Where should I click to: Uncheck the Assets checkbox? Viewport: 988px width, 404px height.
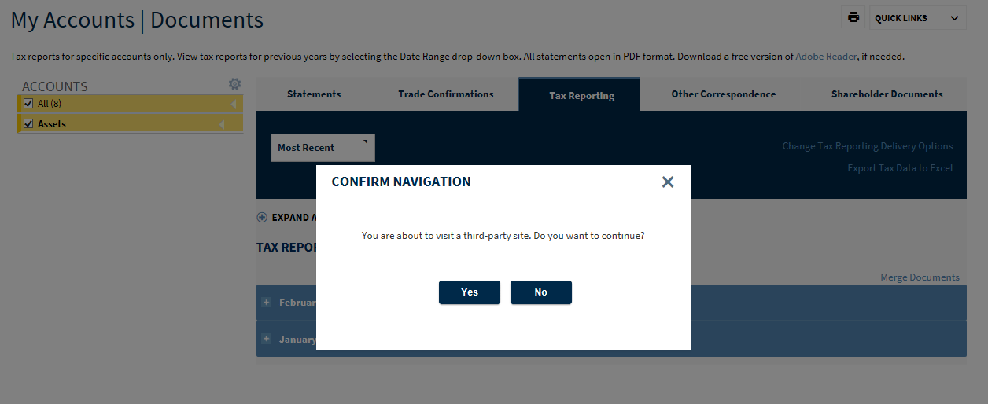(28, 124)
